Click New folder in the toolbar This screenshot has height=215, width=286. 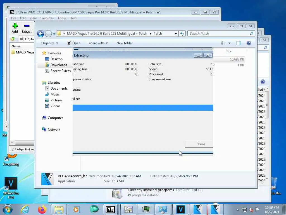tap(125, 43)
